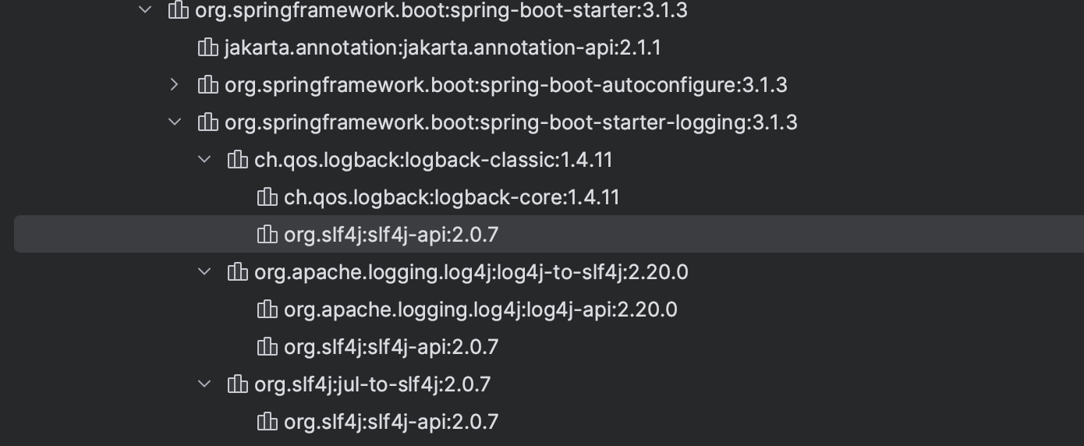Screen dimensions: 1084x446
Task: Select org.apache.logging.log4j:log4j-api:2.20.0
Action: pos(480,310)
